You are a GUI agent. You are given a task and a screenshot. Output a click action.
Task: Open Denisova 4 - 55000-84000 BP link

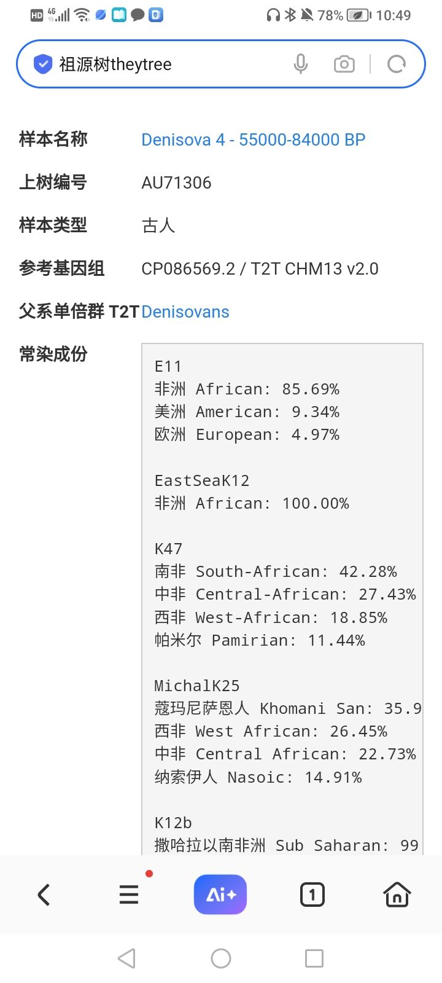pos(253,140)
